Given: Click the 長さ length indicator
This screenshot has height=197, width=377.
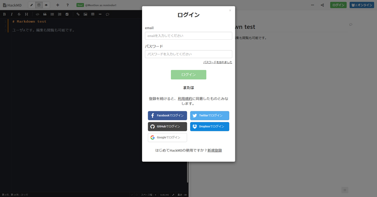Looking at the screenshot, I should click(x=182, y=195).
